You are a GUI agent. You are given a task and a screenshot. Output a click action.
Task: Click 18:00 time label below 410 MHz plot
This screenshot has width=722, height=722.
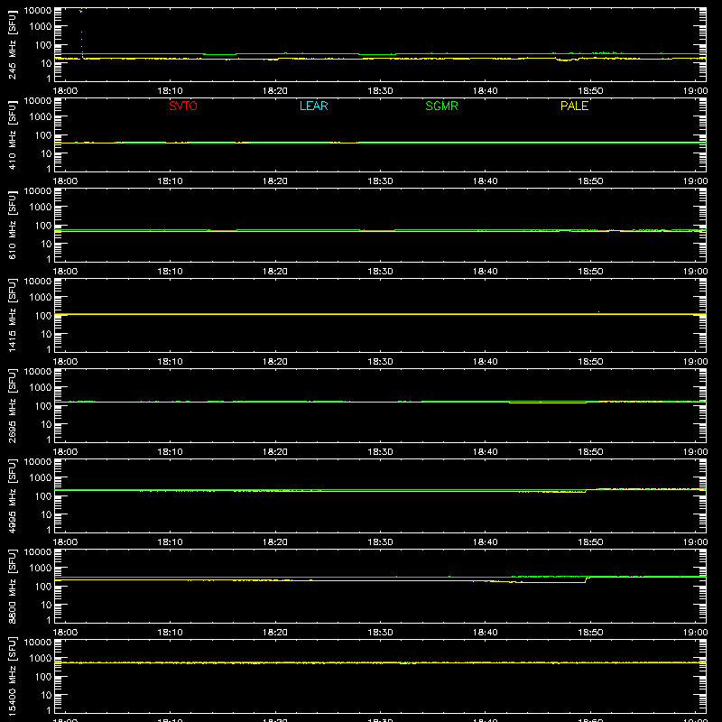(65, 181)
